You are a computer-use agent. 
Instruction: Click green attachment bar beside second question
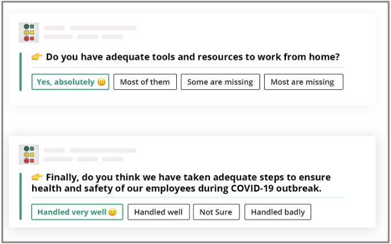coord(21,196)
